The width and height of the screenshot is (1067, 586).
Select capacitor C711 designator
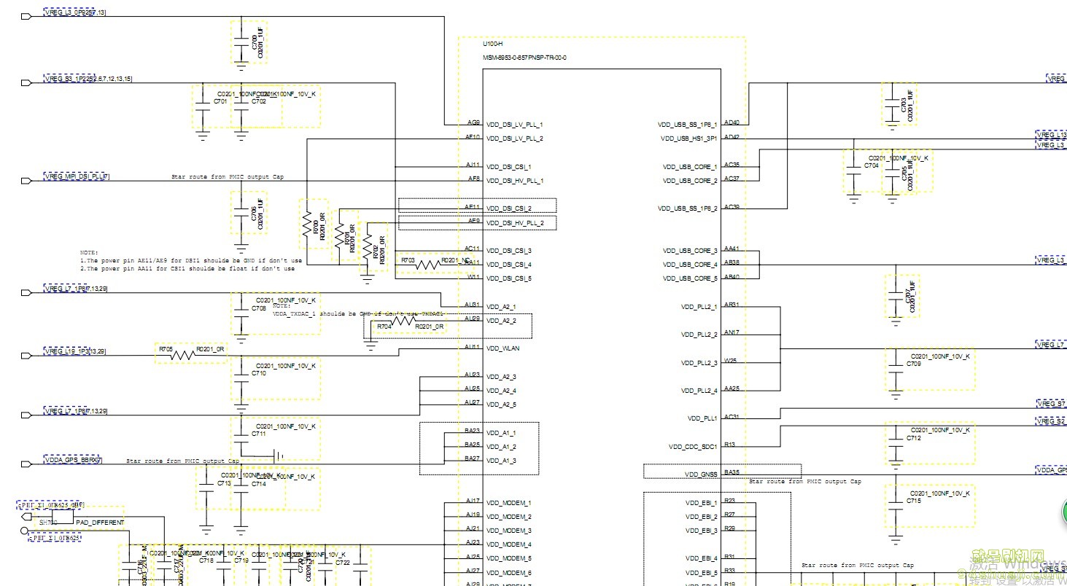pos(259,434)
